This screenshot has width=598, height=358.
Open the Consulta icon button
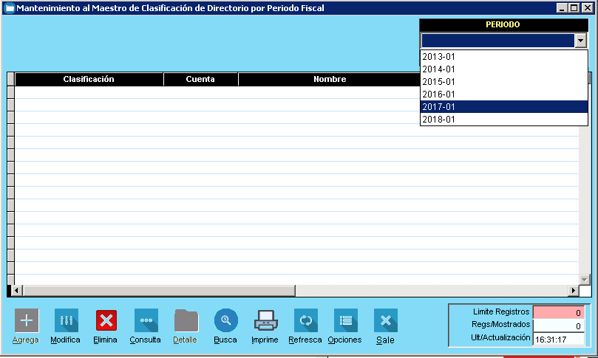[146, 320]
